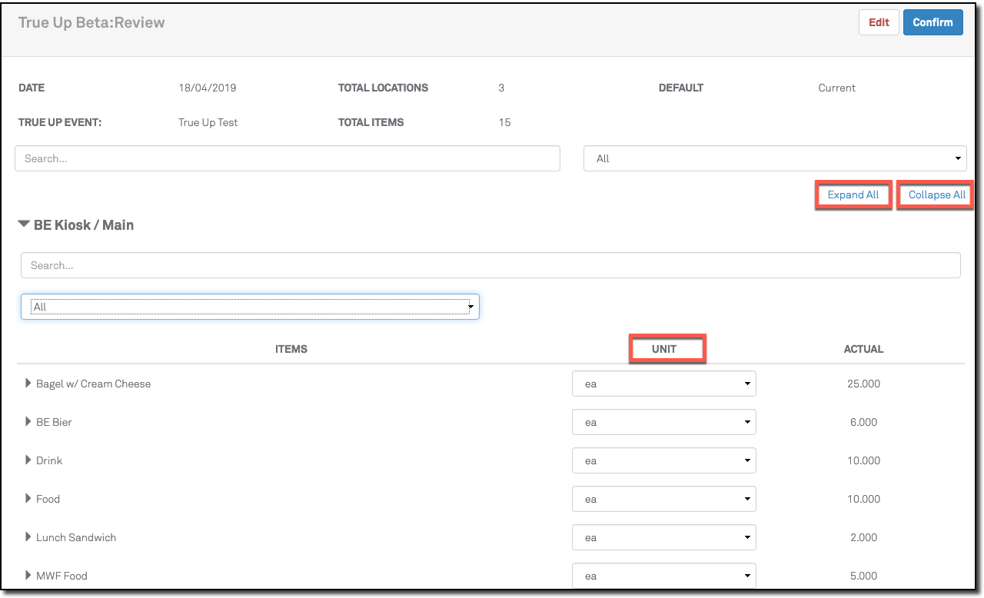
Task: Expand the Drink item disclosure triangle
Action: 28,460
